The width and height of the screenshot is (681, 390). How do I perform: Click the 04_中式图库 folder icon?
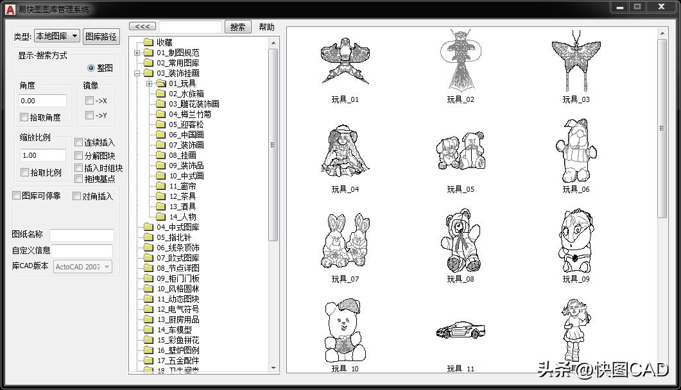pos(148,227)
